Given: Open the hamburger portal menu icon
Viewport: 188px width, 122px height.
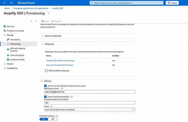Looking at the screenshot, I should click(11, 3).
